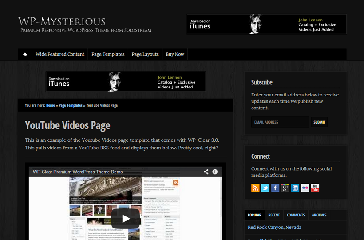Open the Page Templates menu item
This screenshot has height=240, width=364.
pos(108,54)
